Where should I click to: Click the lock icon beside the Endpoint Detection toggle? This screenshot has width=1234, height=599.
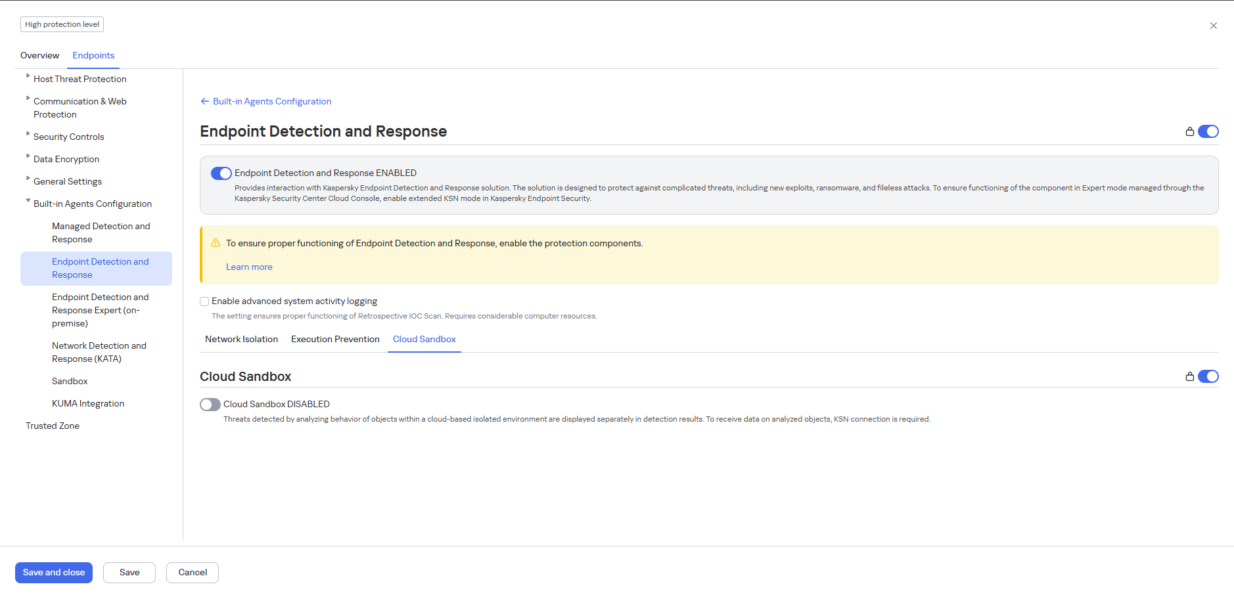coord(1189,131)
